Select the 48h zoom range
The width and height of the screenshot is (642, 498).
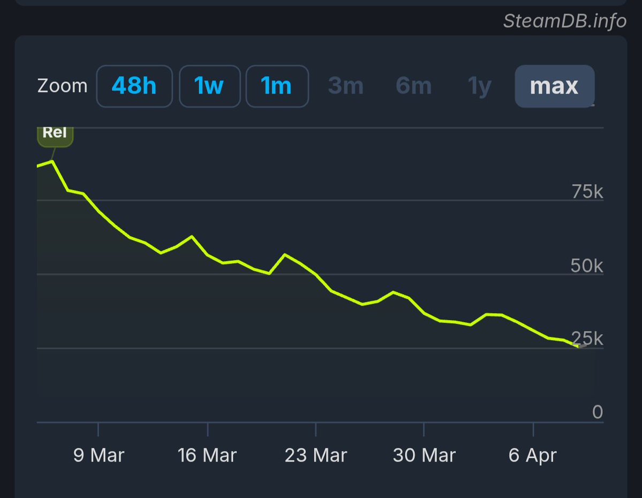134,86
